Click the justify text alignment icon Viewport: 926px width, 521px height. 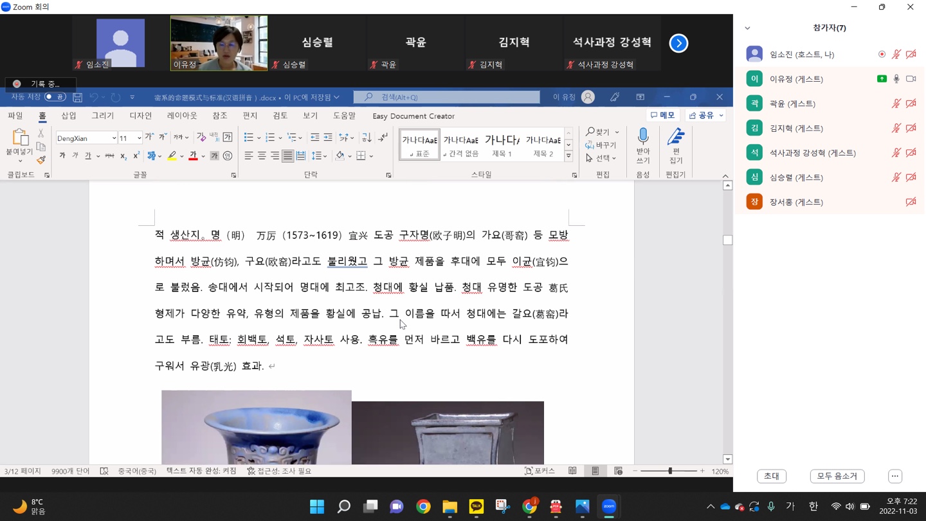287,156
